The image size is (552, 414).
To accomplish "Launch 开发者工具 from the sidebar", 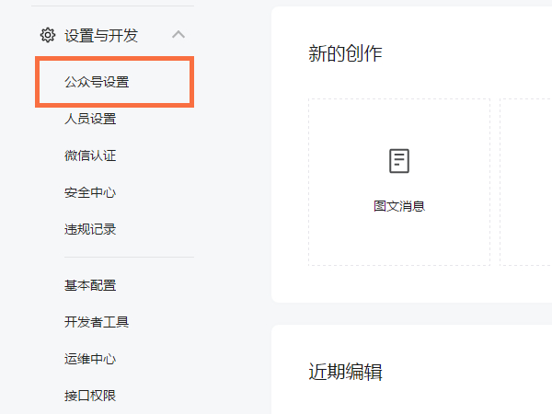I will 97,322.
